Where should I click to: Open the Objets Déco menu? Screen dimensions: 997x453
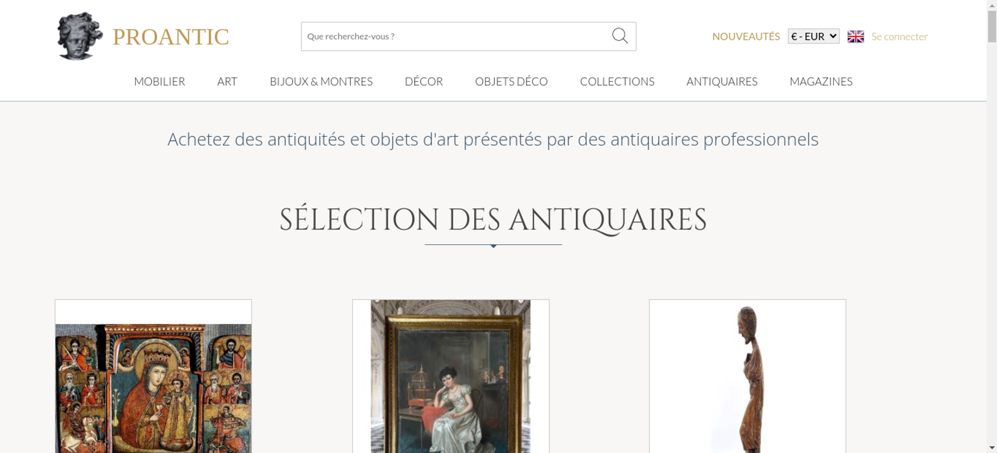click(511, 81)
